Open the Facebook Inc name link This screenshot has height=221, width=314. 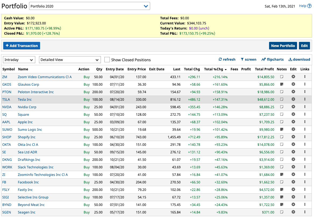28,182
